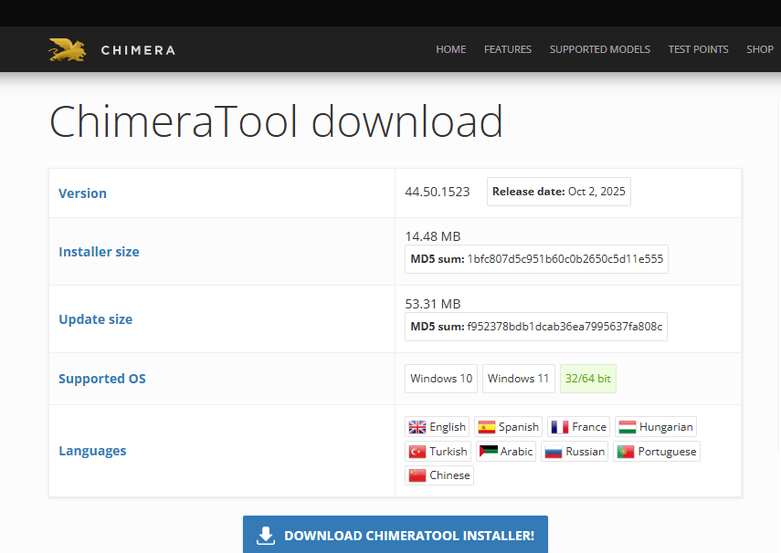
Task: Click the green 32/64 bit badge
Action: pos(587,378)
